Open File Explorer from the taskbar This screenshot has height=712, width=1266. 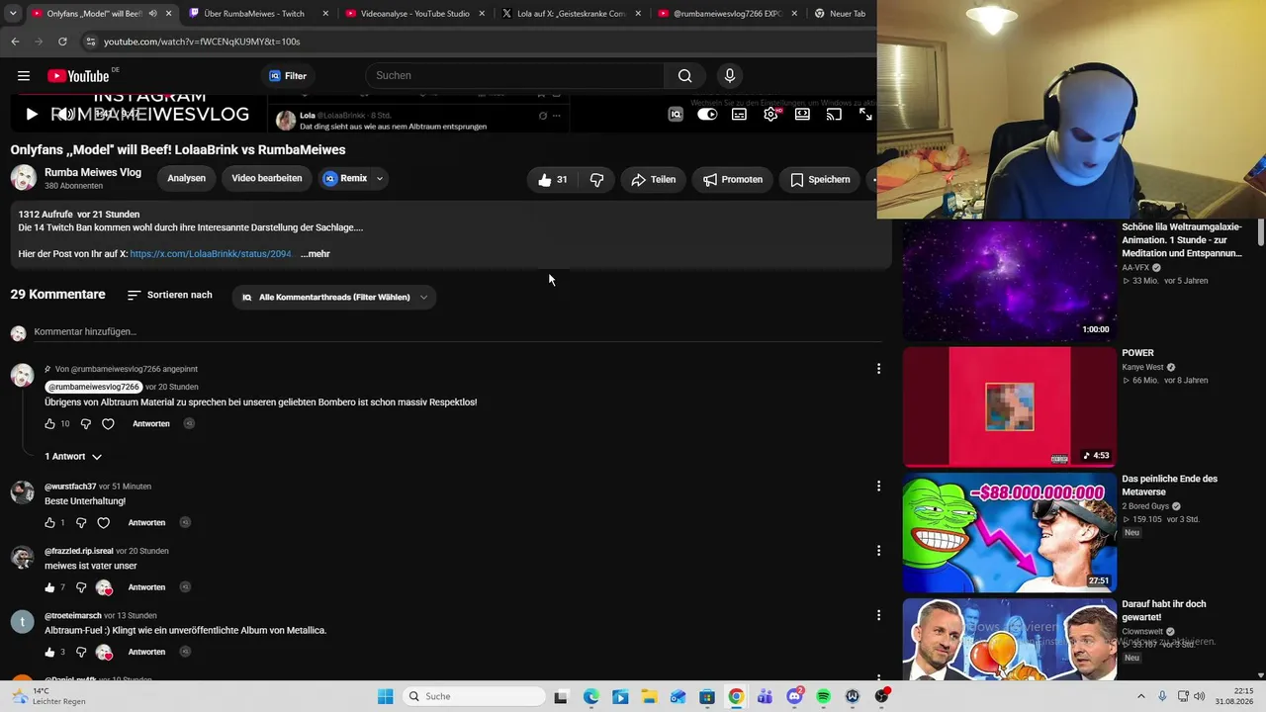click(x=649, y=696)
